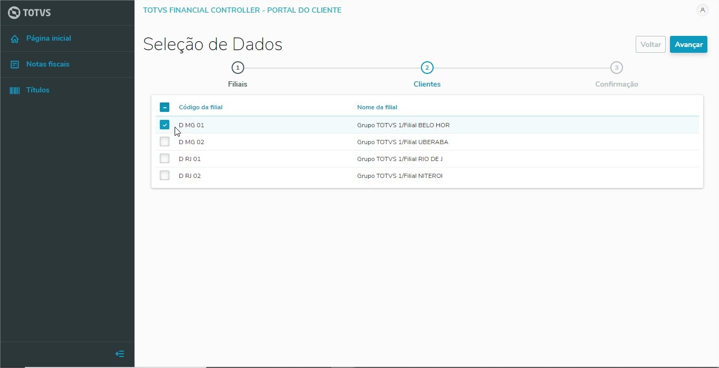
Task: Go to step 2 circle Clientes
Action: click(427, 68)
